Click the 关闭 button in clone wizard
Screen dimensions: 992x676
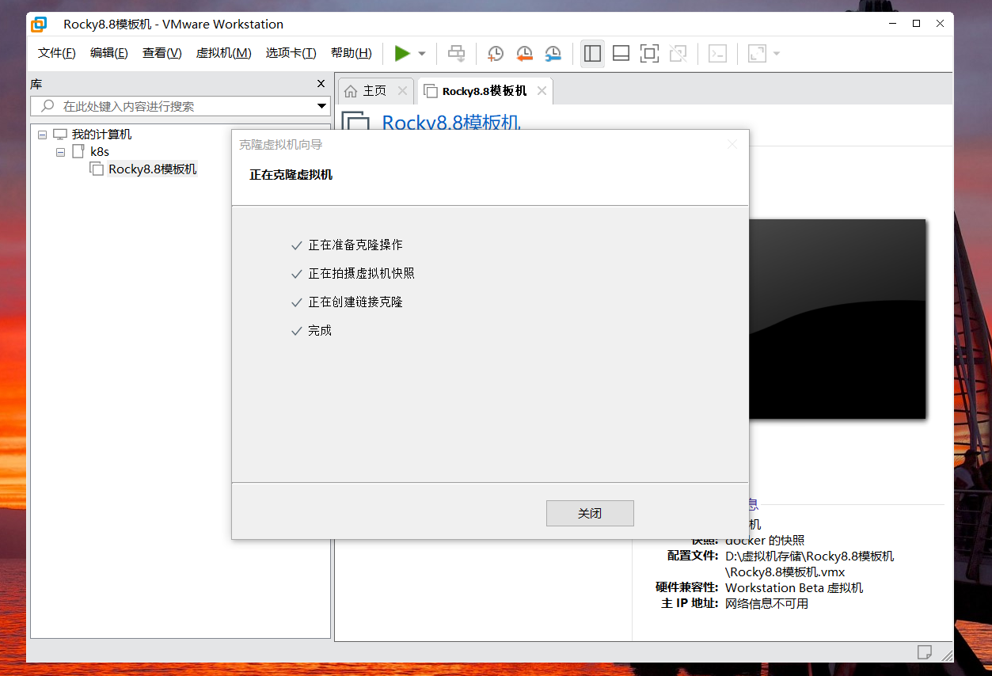(590, 513)
